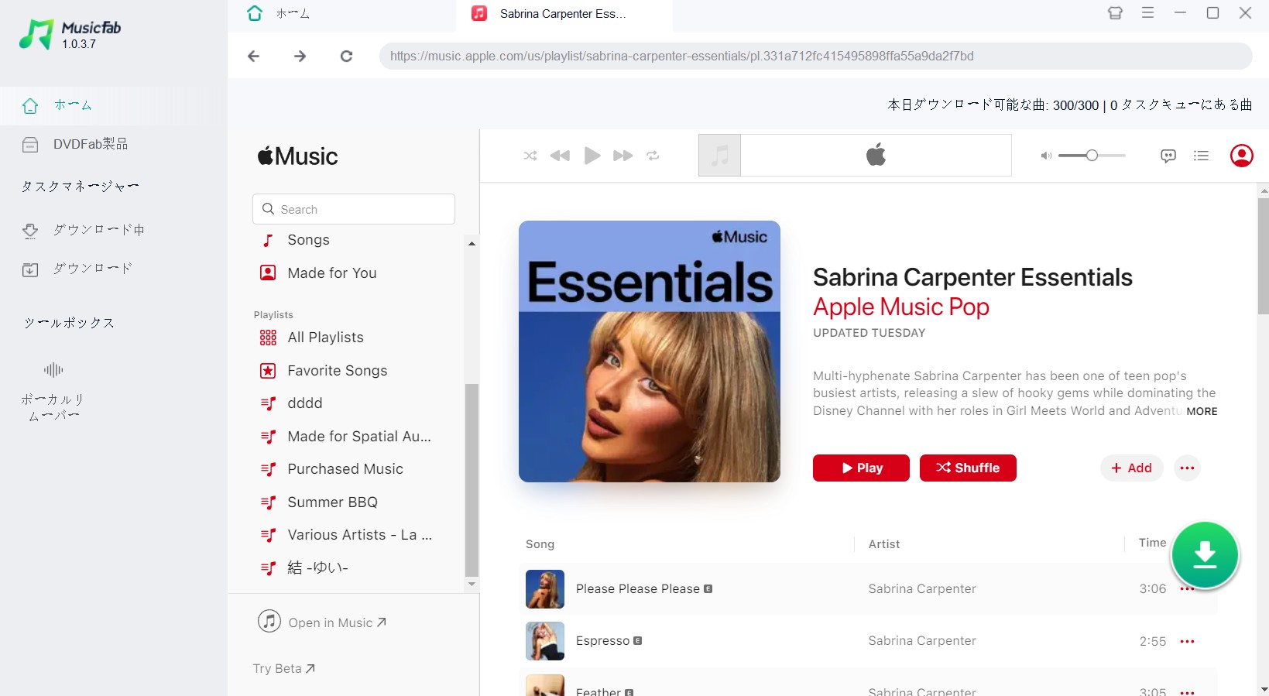Open the playing next queue list icon
The image size is (1269, 696).
[1201, 156]
